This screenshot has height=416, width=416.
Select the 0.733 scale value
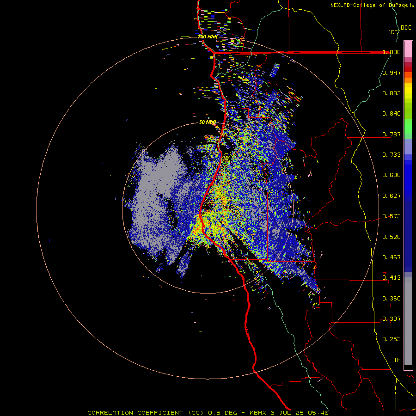[x=392, y=155]
